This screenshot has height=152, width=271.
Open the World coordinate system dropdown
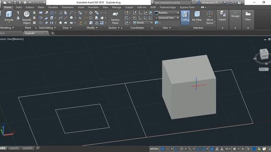[143, 23]
